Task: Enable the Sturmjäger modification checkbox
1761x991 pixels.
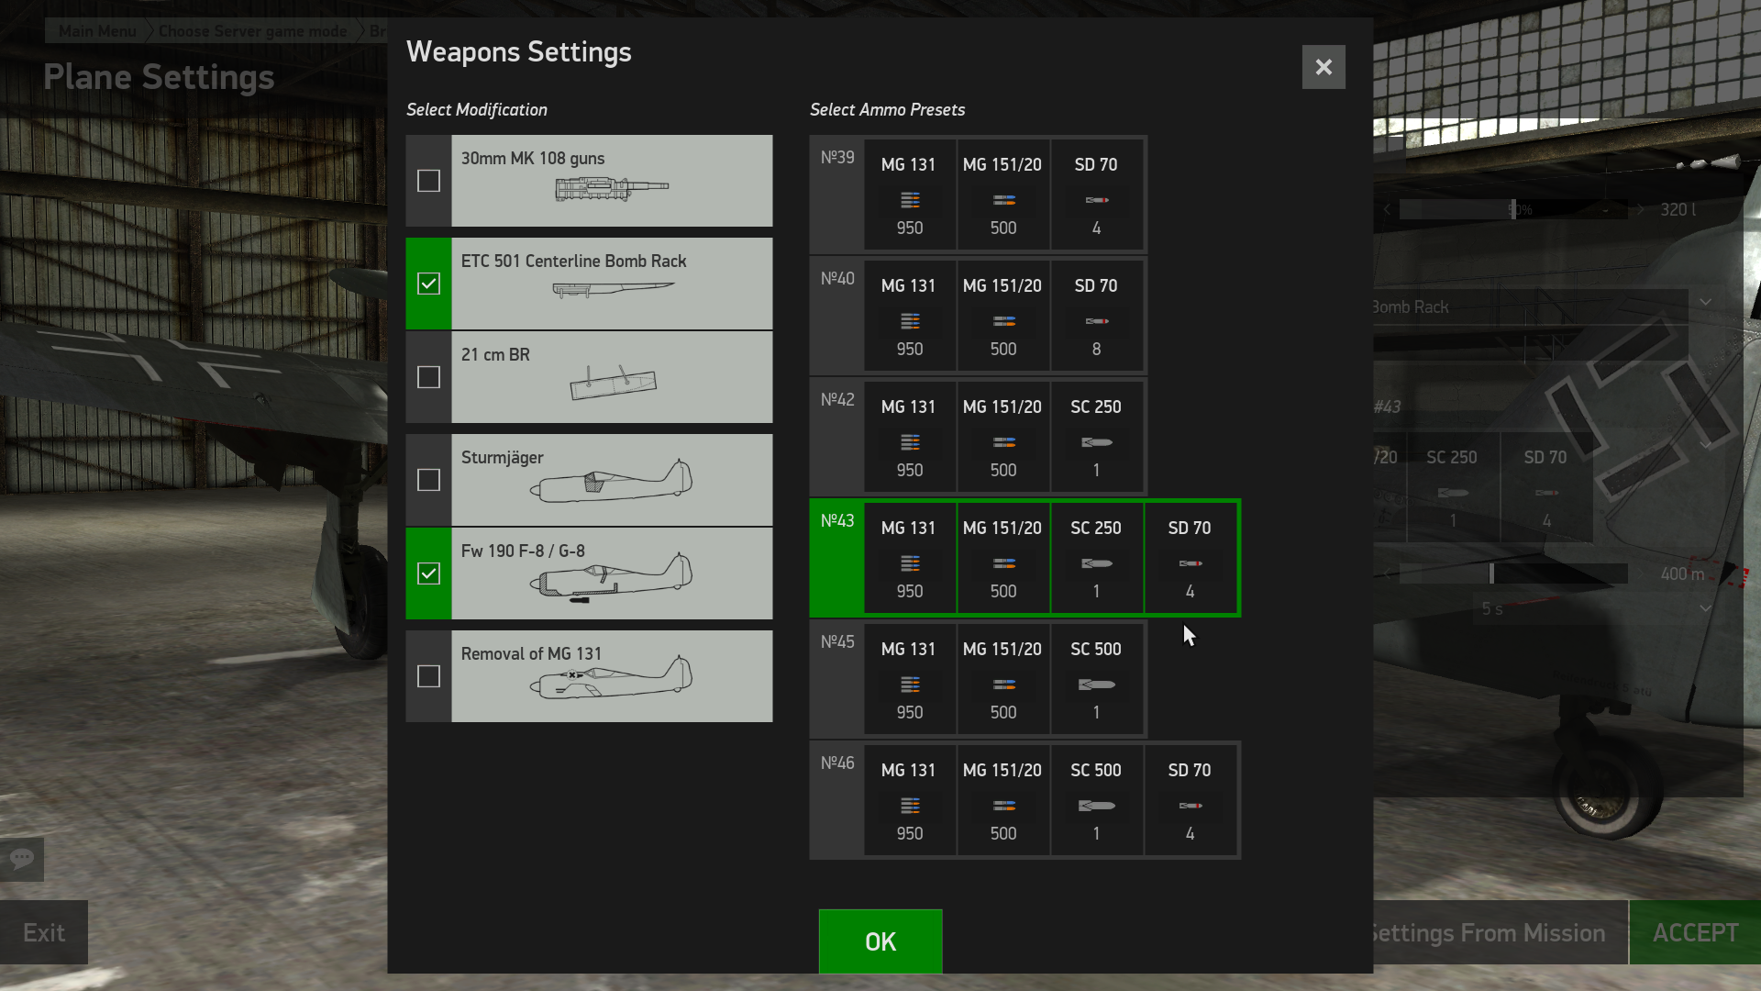Action: [428, 480]
